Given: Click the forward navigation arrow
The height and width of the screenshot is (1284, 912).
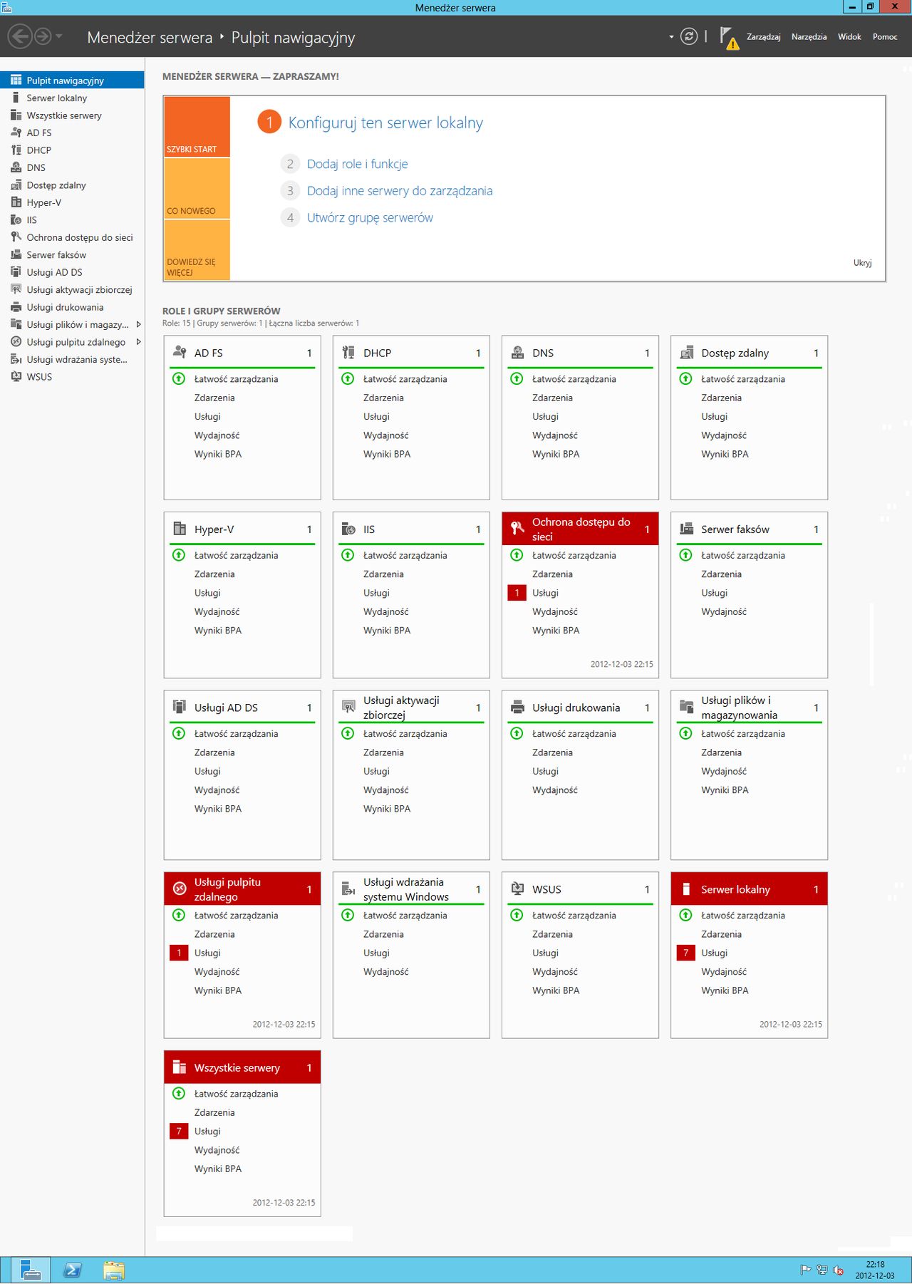Looking at the screenshot, I should coord(43,36).
